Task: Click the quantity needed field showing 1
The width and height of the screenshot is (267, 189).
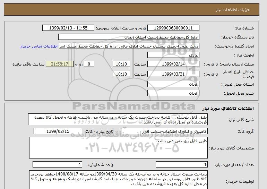Action: (x=182, y=165)
